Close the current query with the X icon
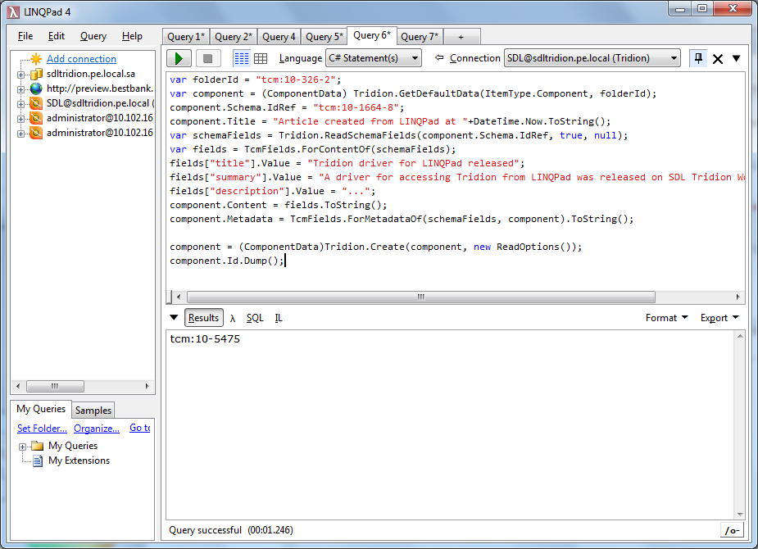This screenshot has height=549, width=758. click(718, 58)
